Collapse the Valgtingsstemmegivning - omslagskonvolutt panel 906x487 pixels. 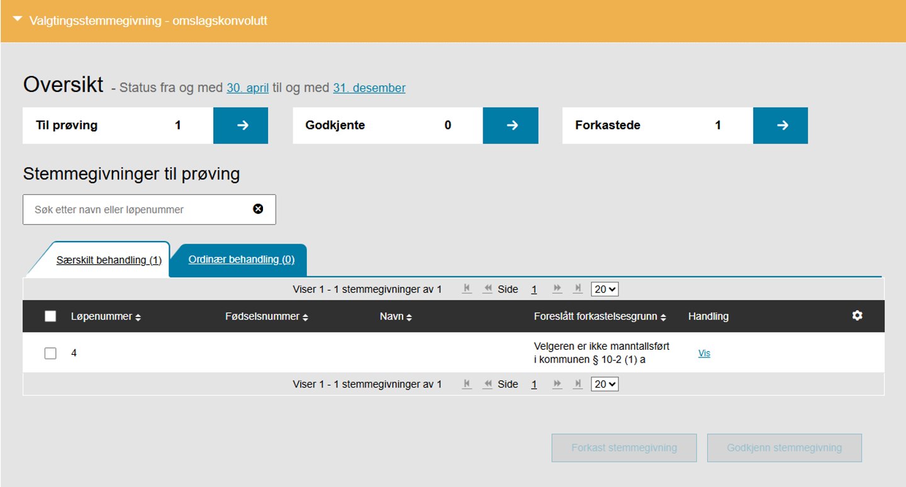[18, 20]
